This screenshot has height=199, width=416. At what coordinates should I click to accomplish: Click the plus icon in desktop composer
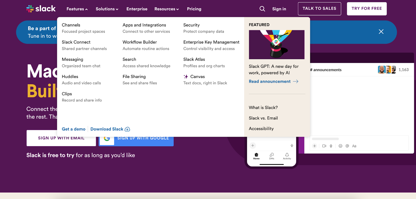click(315, 146)
